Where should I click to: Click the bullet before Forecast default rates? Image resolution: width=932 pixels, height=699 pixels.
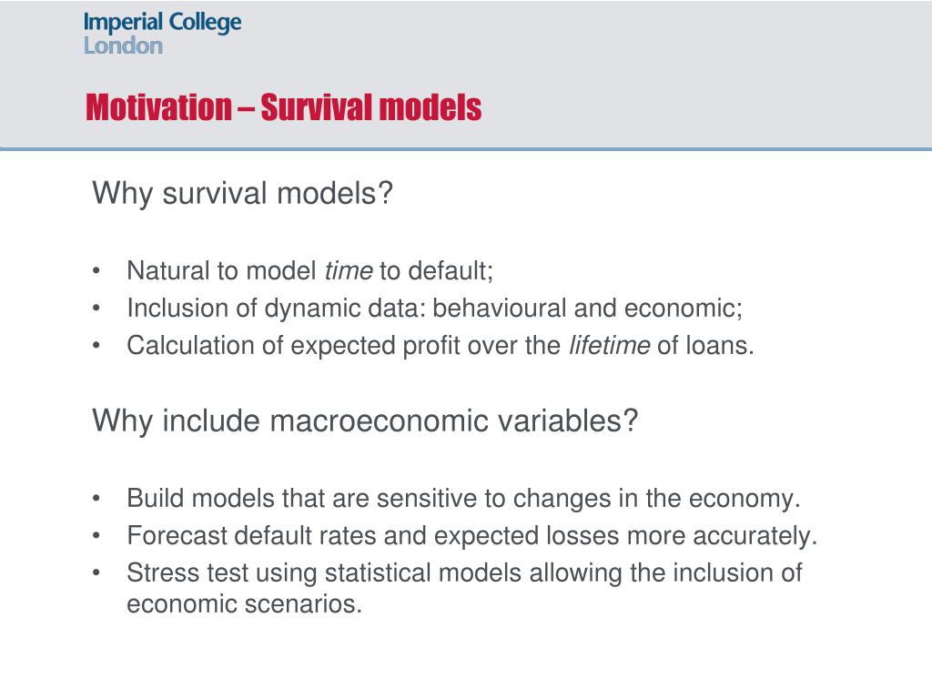tap(96, 536)
